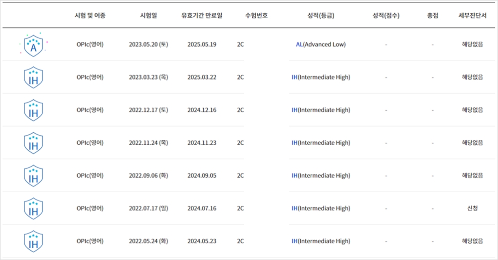Open IH grade link for 2022.12.17 row
This screenshot has width=498, height=260.
point(321,110)
